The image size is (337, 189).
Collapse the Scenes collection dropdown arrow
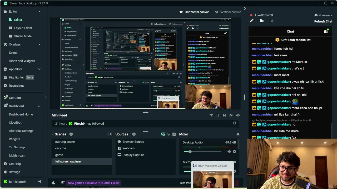[53, 134]
